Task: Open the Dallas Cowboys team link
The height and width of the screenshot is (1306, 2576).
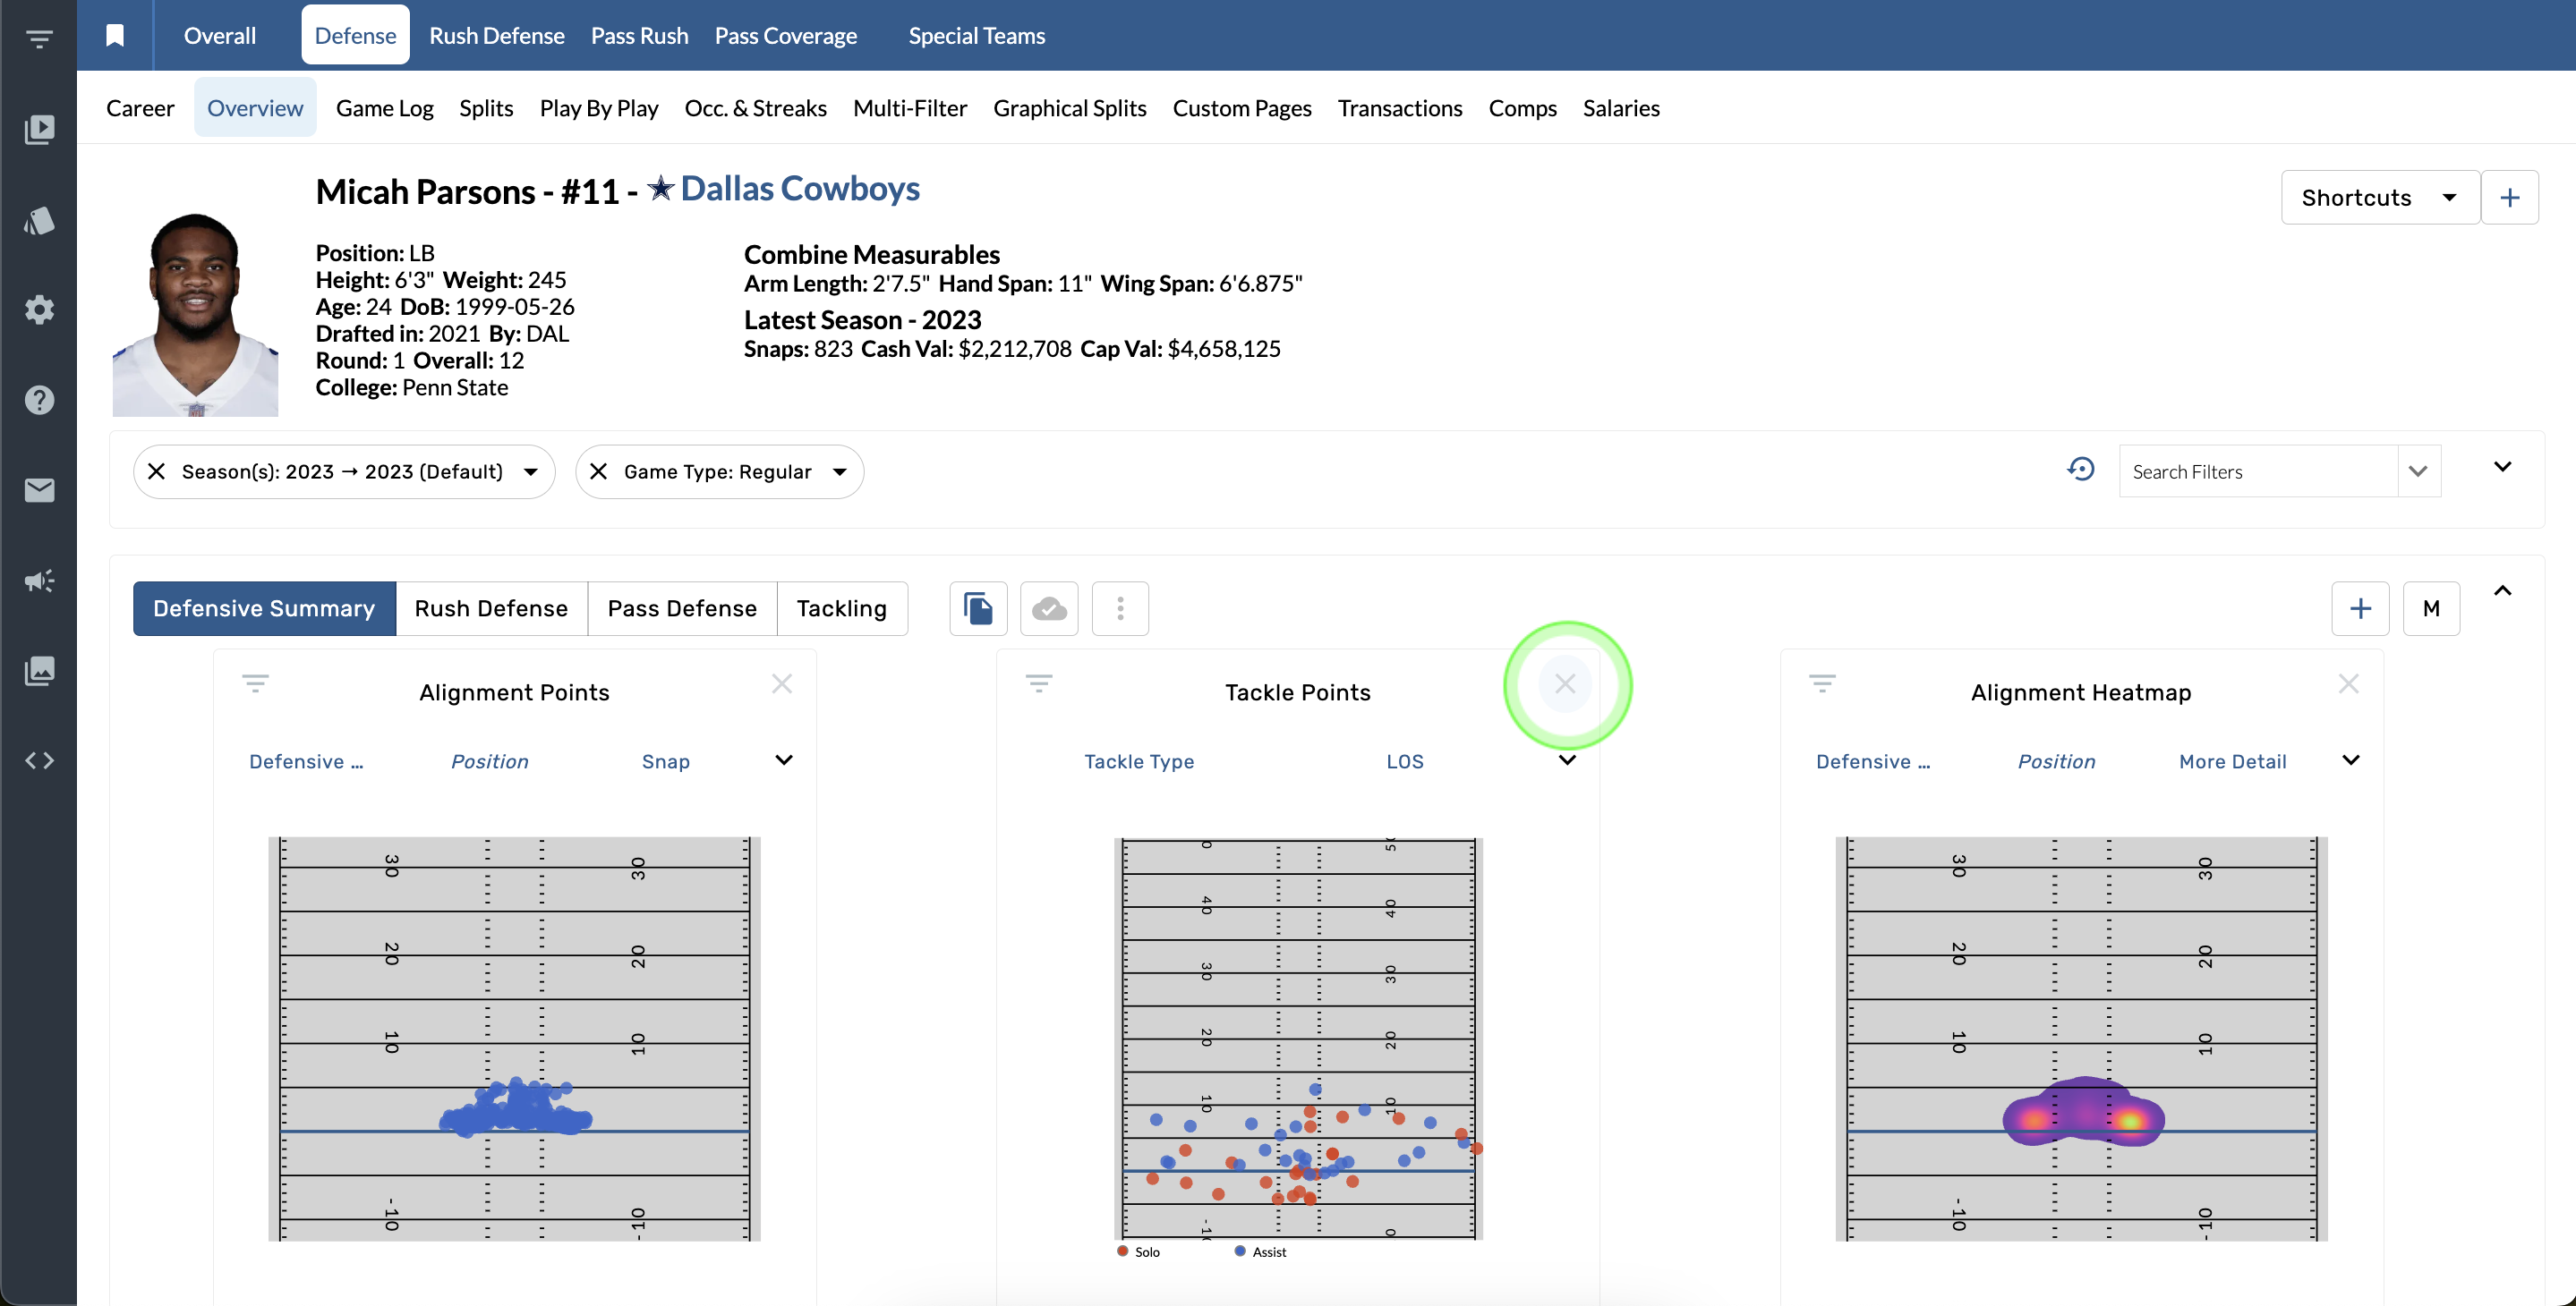Action: (799, 189)
